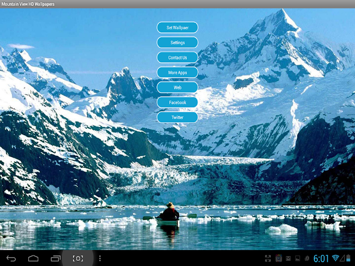The height and width of the screenshot is (266, 355).
Task: Open the three-dot overflow menu
Action: click(x=100, y=259)
